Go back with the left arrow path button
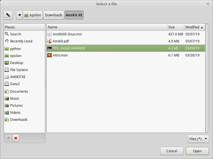The image size is (213, 159). pos(19,15)
